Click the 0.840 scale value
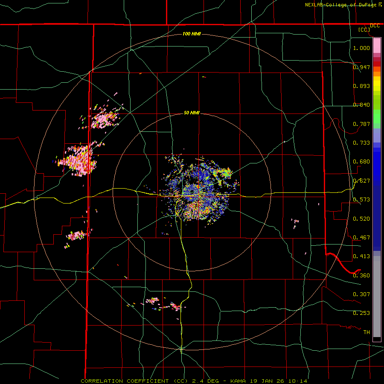Image resolution: width=384 pixels, height=384 pixels. point(361,105)
